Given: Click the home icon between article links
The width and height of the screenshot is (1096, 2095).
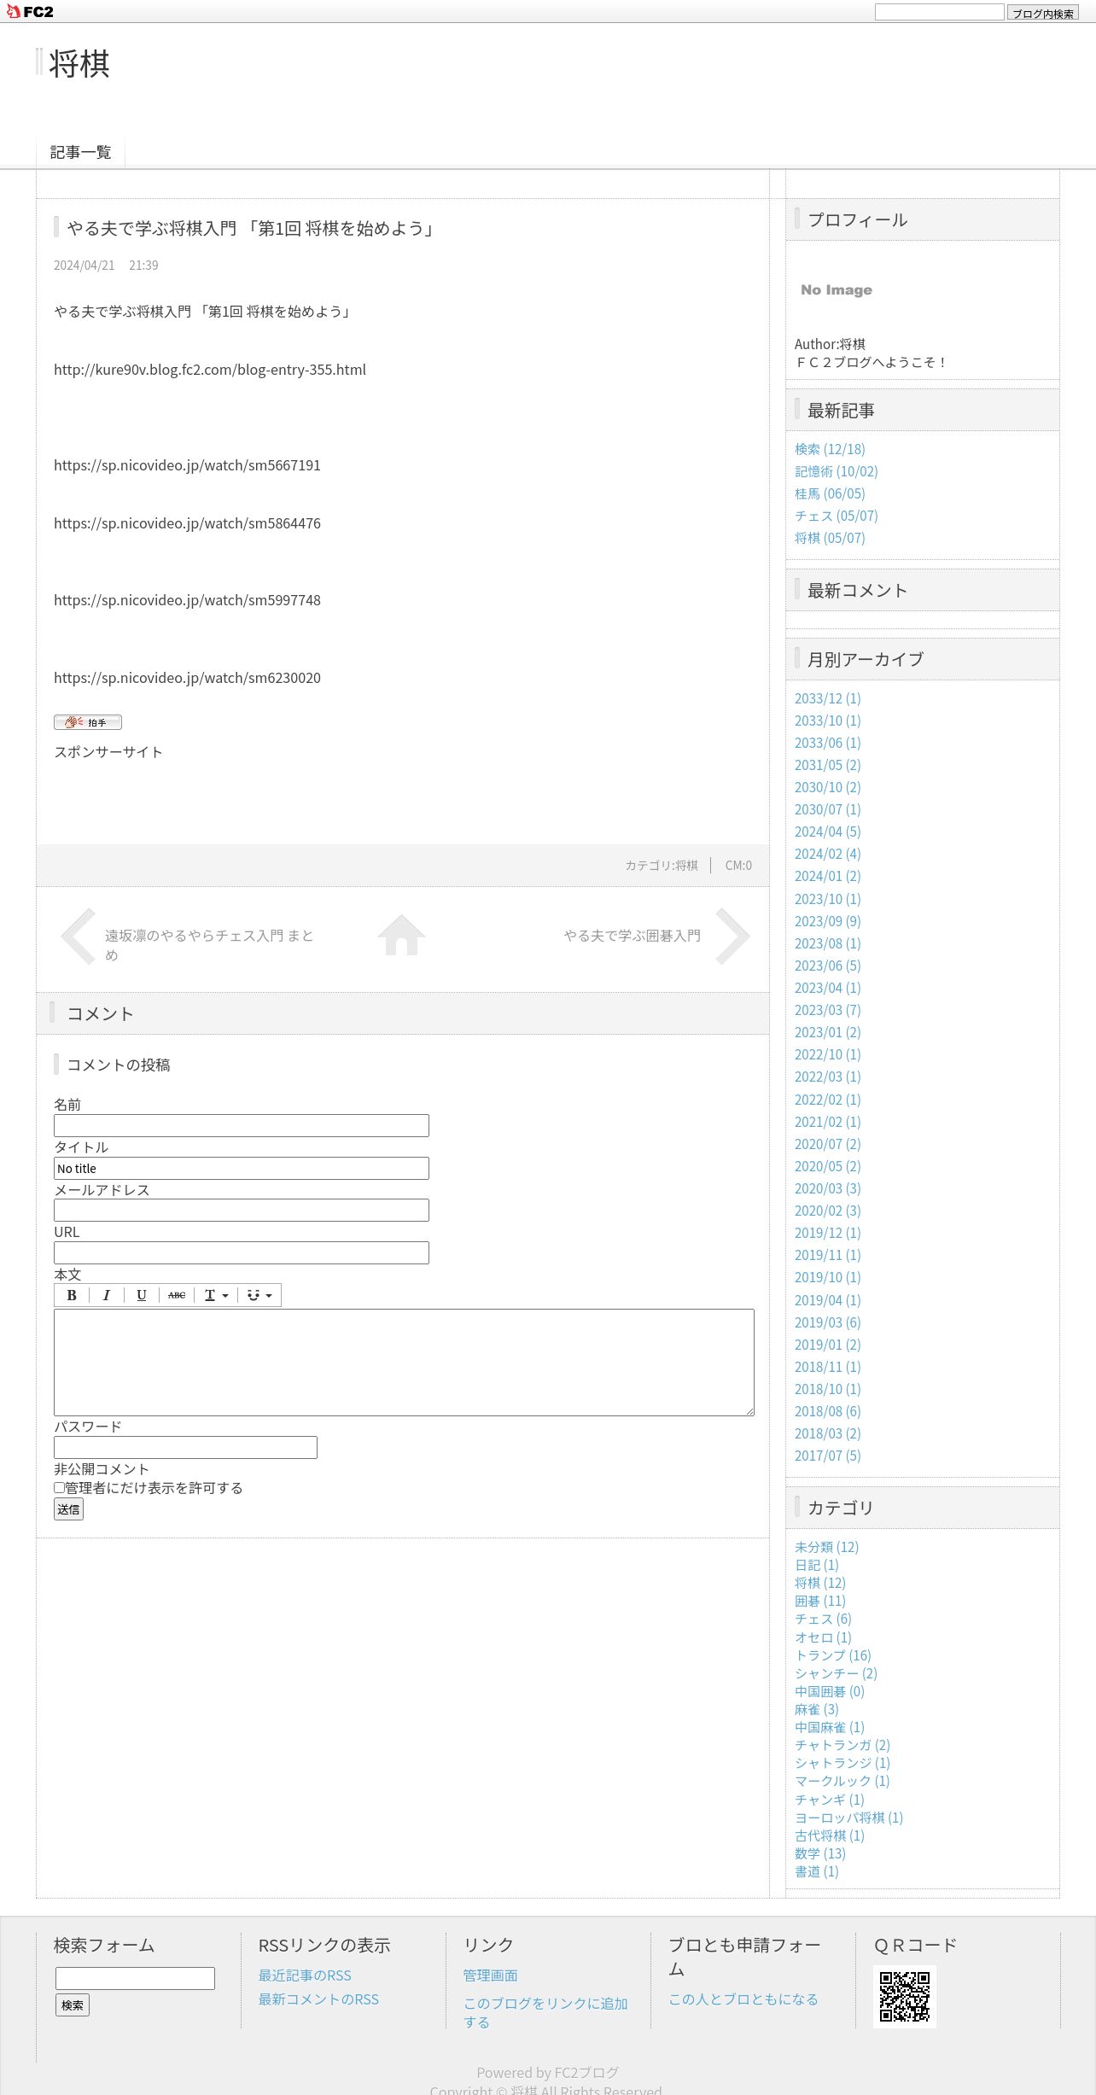Looking at the screenshot, I should click(x=402, y=936).
